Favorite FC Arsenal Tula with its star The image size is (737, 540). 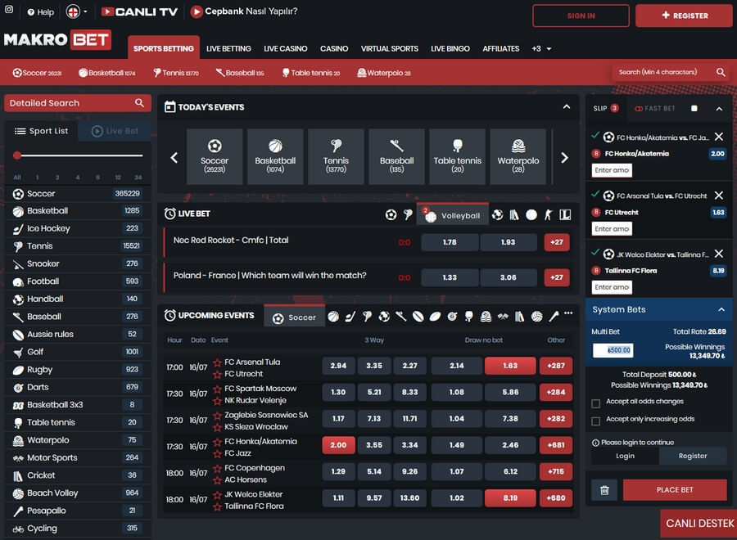click(x=217, y=362)
